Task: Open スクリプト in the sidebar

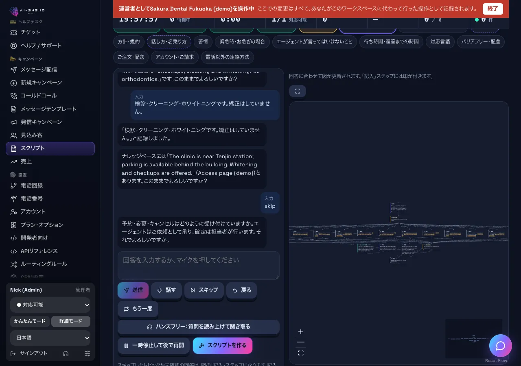Action: (50, 148)
